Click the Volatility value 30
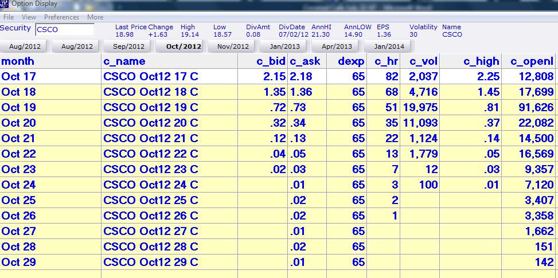 coord(413,34)
